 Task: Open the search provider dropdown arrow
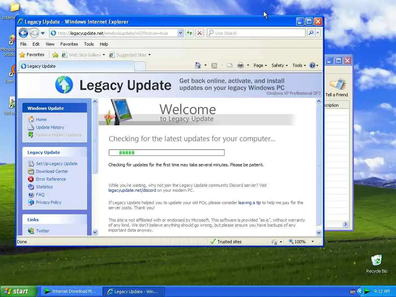(318, 33)
